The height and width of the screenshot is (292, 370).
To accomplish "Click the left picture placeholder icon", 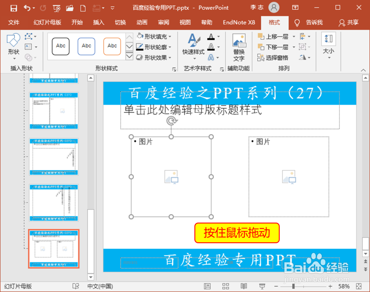I will click(171, 177).
